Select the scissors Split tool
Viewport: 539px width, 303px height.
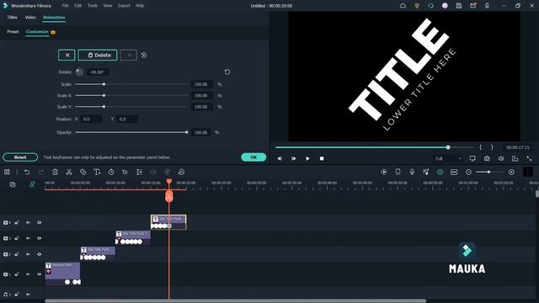tap(69, 172)
